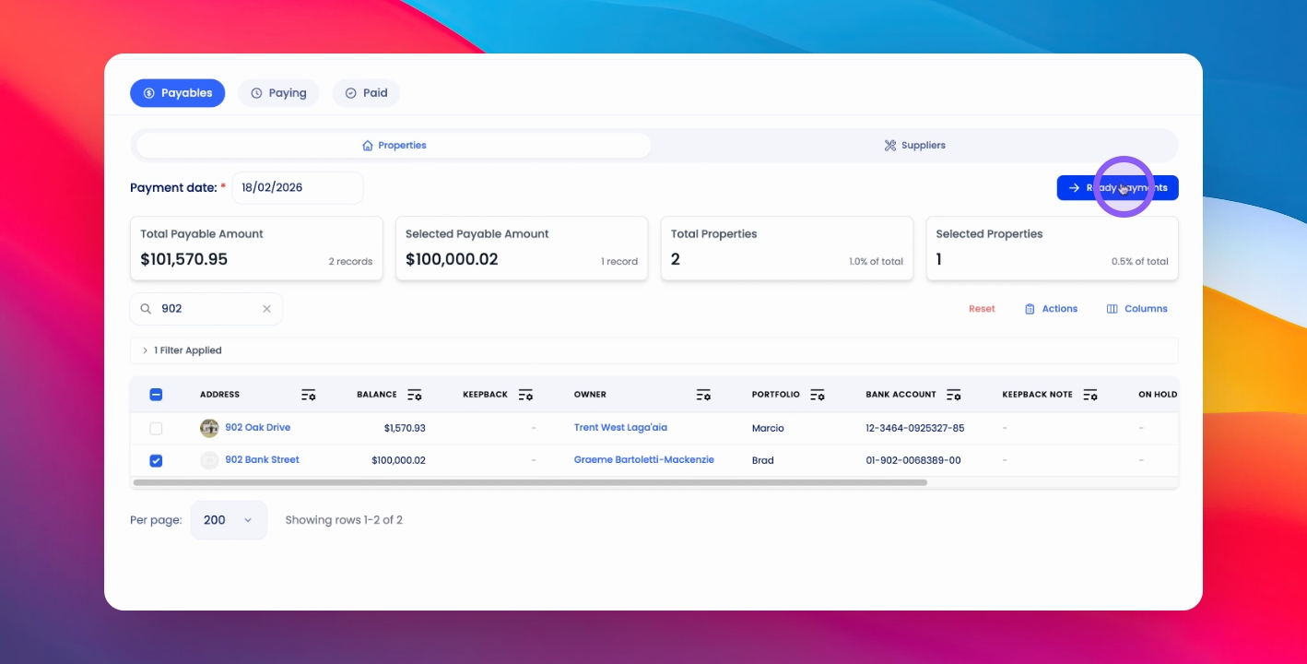Click the arrow icon on Ready Payments
This screenshot has width=1307, height=664.
(x=1074, y=187)
